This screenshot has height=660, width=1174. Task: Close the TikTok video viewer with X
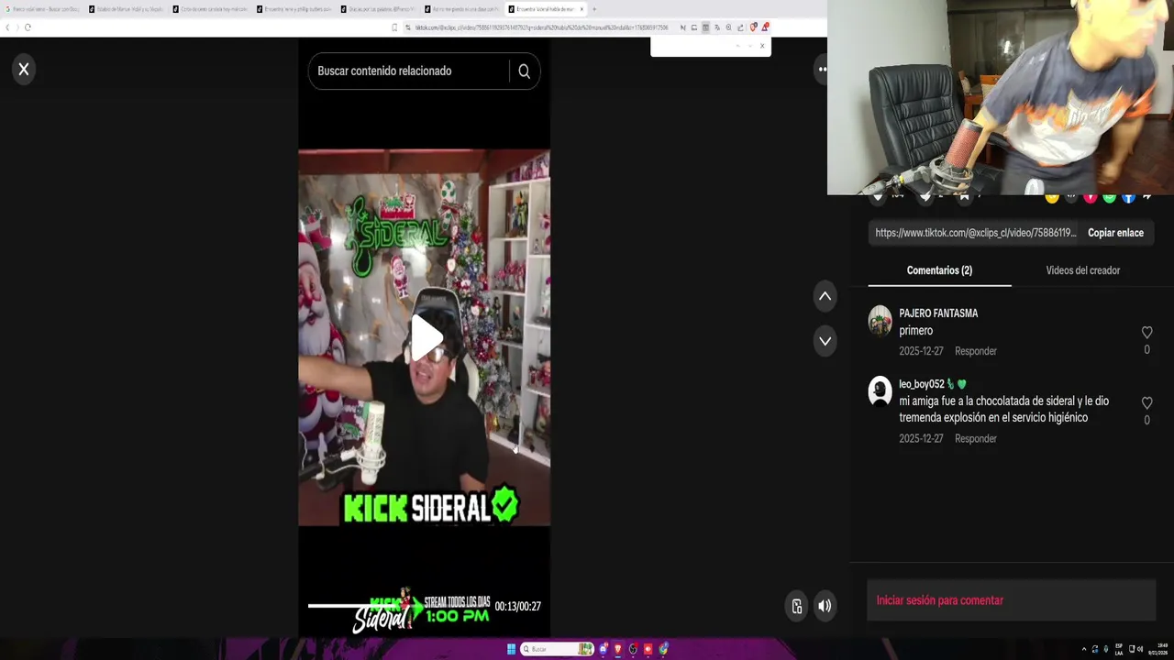tap(24, 69)
